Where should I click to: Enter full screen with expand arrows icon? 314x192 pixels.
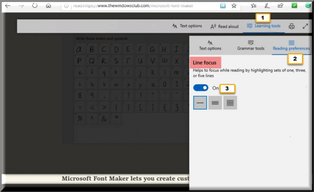pyautogui.click(x=305, y=26)
